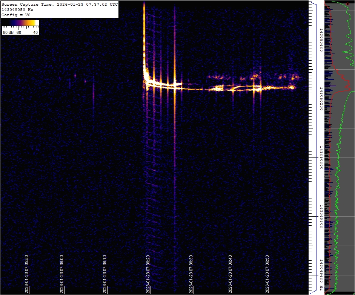Select the 143048050 Hz frequency readout
The width and height of the screenshot is (355, 295).
click(20, 9)
